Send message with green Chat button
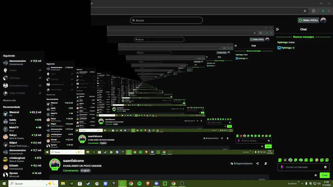333x187 pixels. click(x=324, y=175)
